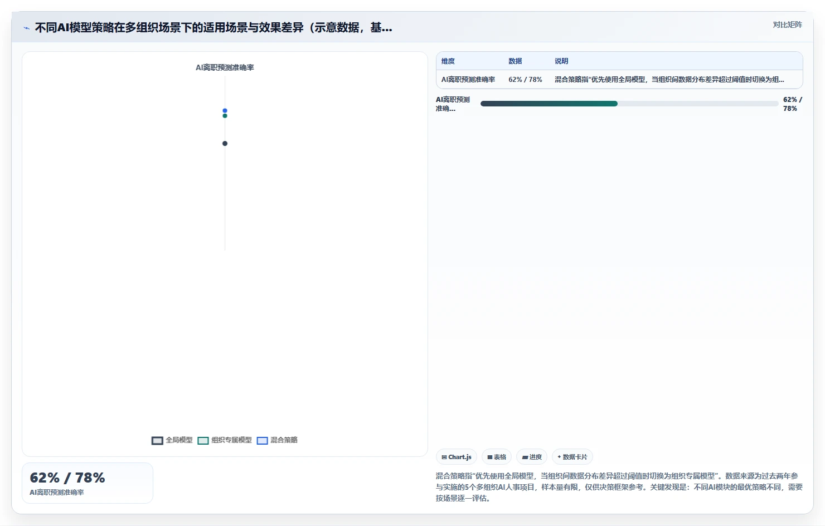This screenshot has width=825, height=526.
Task: Click the chart axis title AI离职预测准确率
Action: click(225, 67)
